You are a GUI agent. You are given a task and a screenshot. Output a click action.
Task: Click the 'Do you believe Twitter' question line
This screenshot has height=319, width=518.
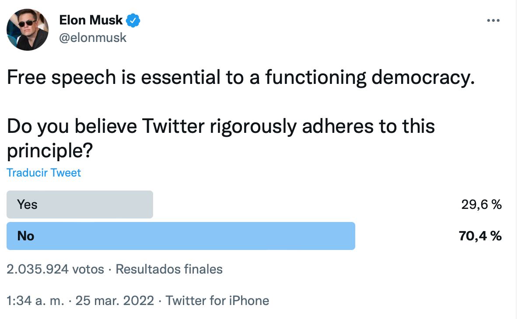221,126
